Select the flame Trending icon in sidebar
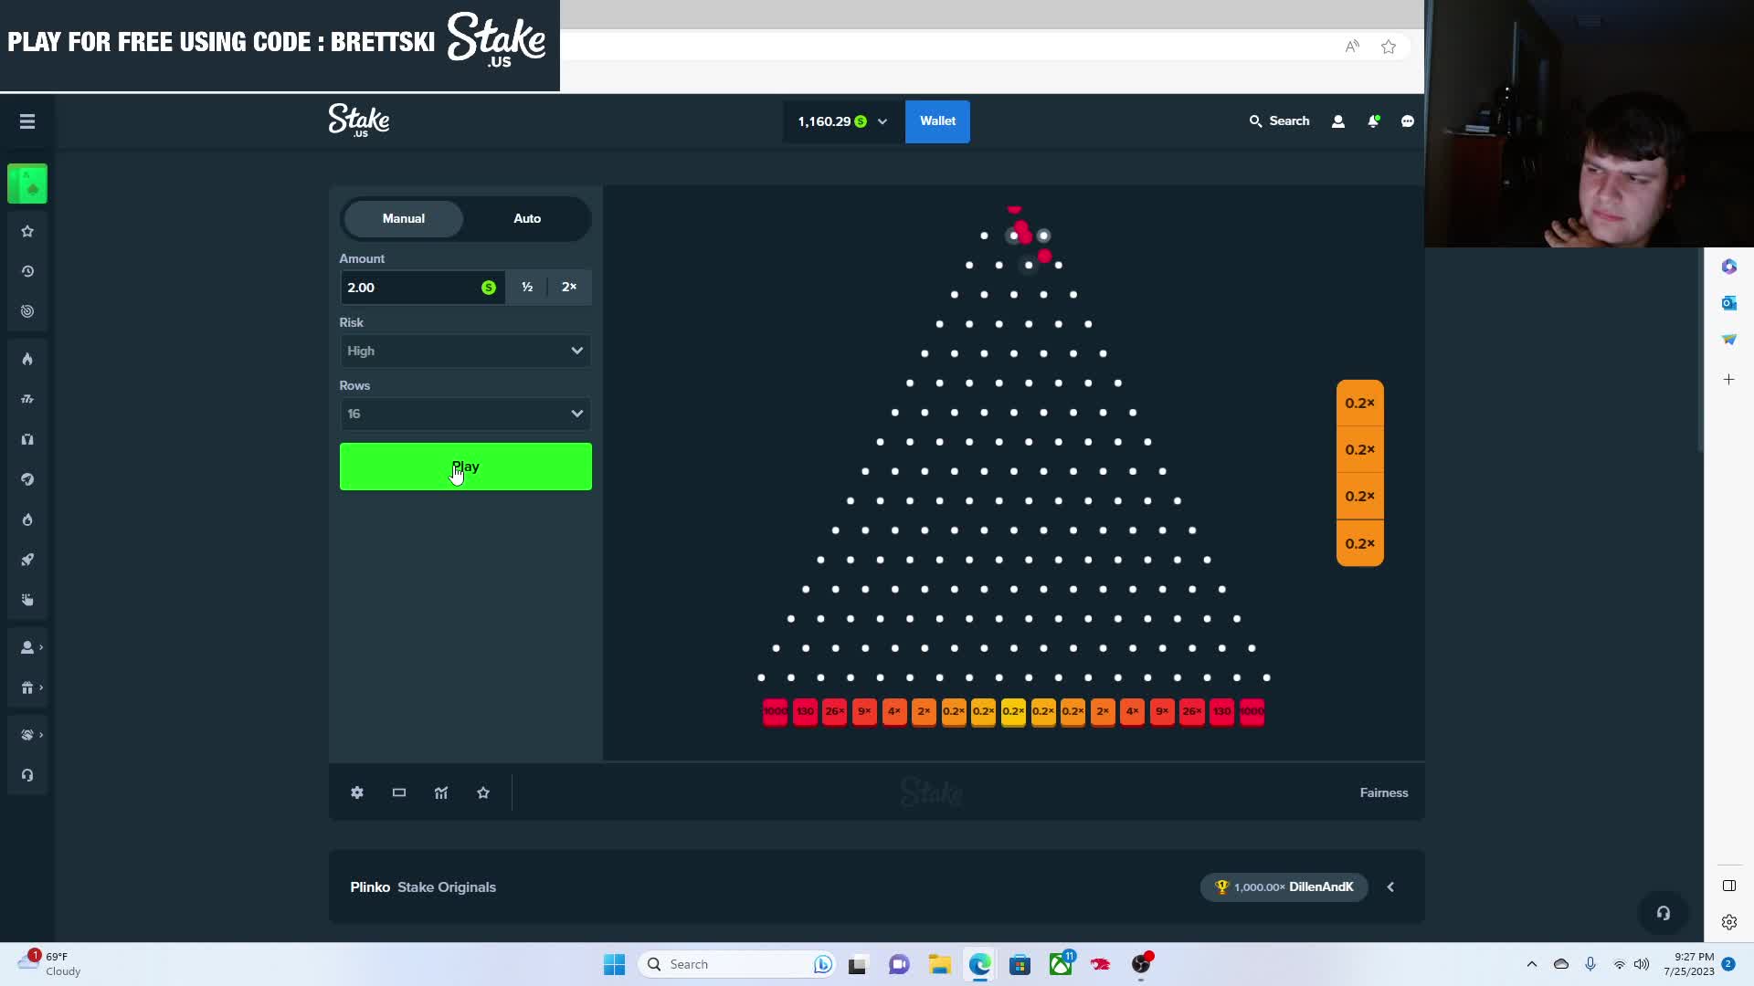The image size is (1754, 986). tap(27, 359)
